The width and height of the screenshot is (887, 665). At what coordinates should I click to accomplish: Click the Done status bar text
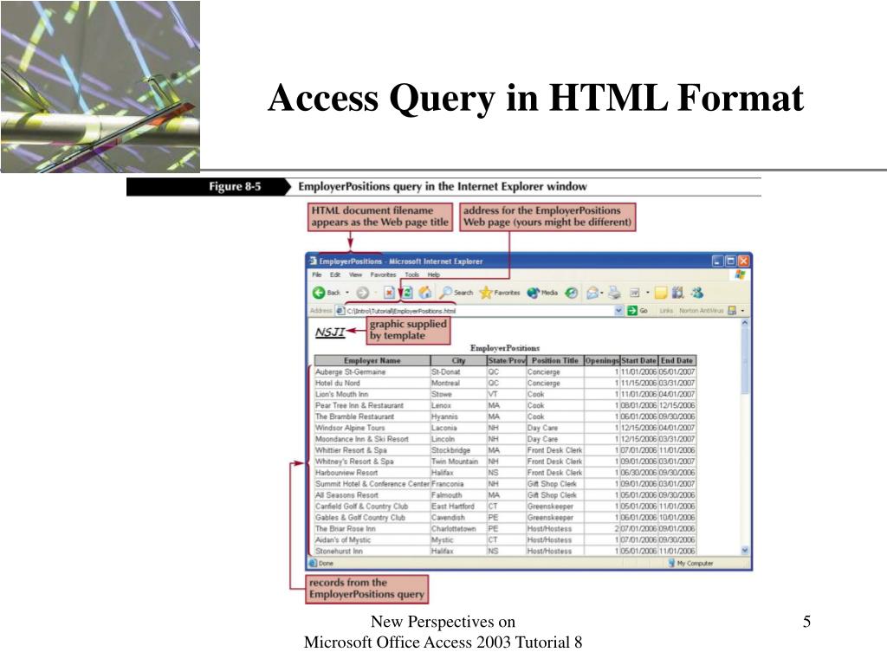326,563
